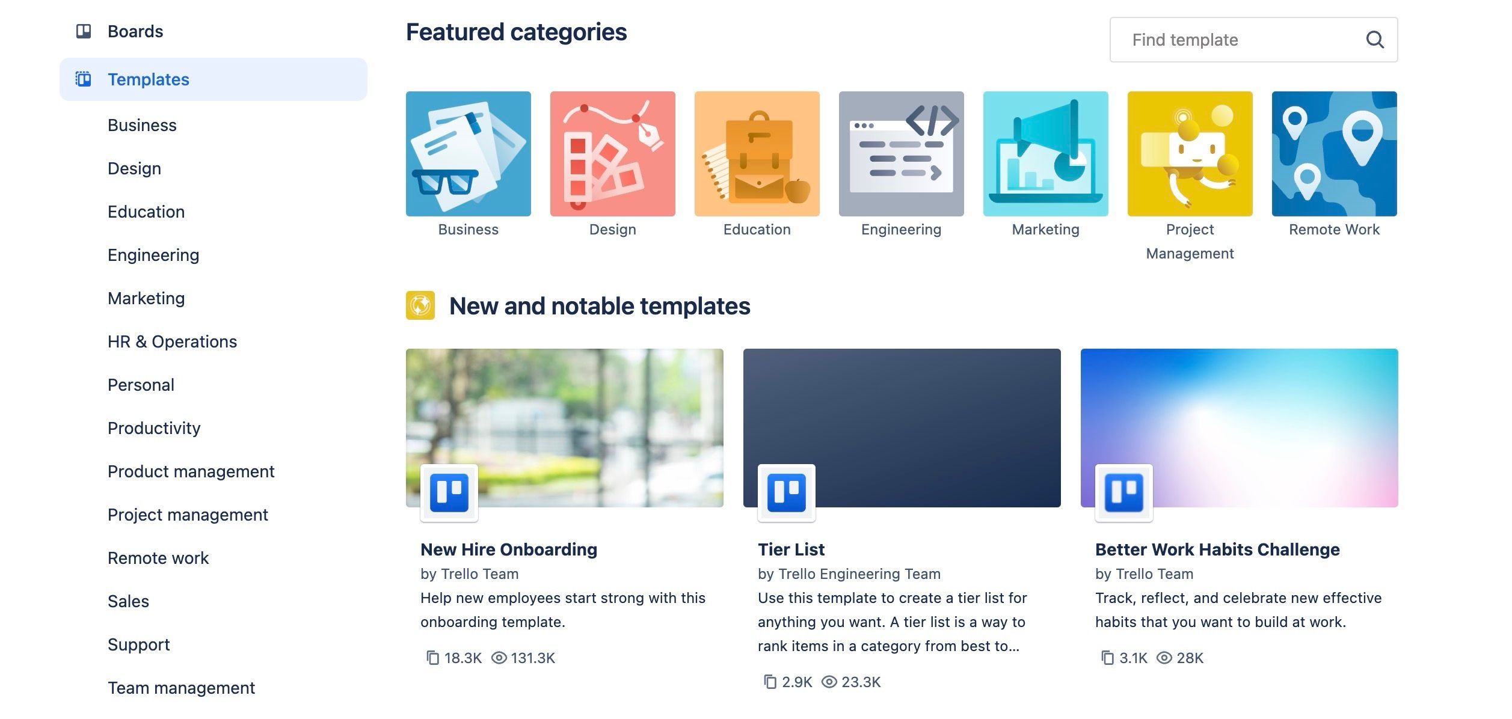Open the Marketing category megaphone icon
This screenshot has width=1512, height=719.
pos(1045,154)
